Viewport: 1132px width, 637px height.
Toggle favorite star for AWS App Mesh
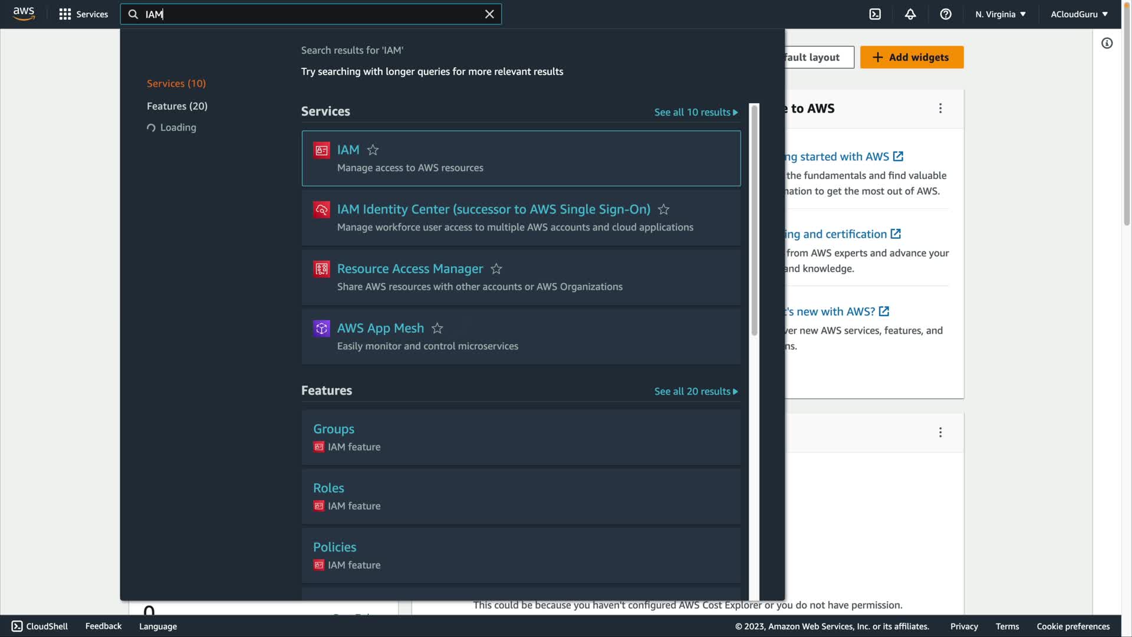point(437,329)
